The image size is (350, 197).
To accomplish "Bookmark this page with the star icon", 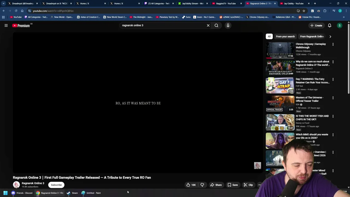I will click(304, 11).
